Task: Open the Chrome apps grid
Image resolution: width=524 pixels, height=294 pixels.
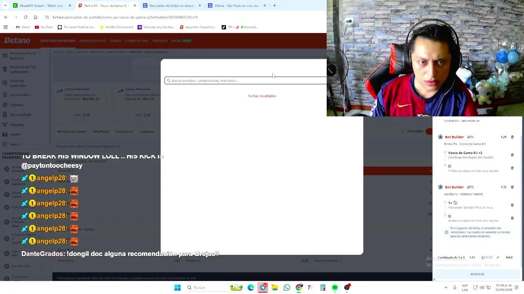Action: (5, 27)
